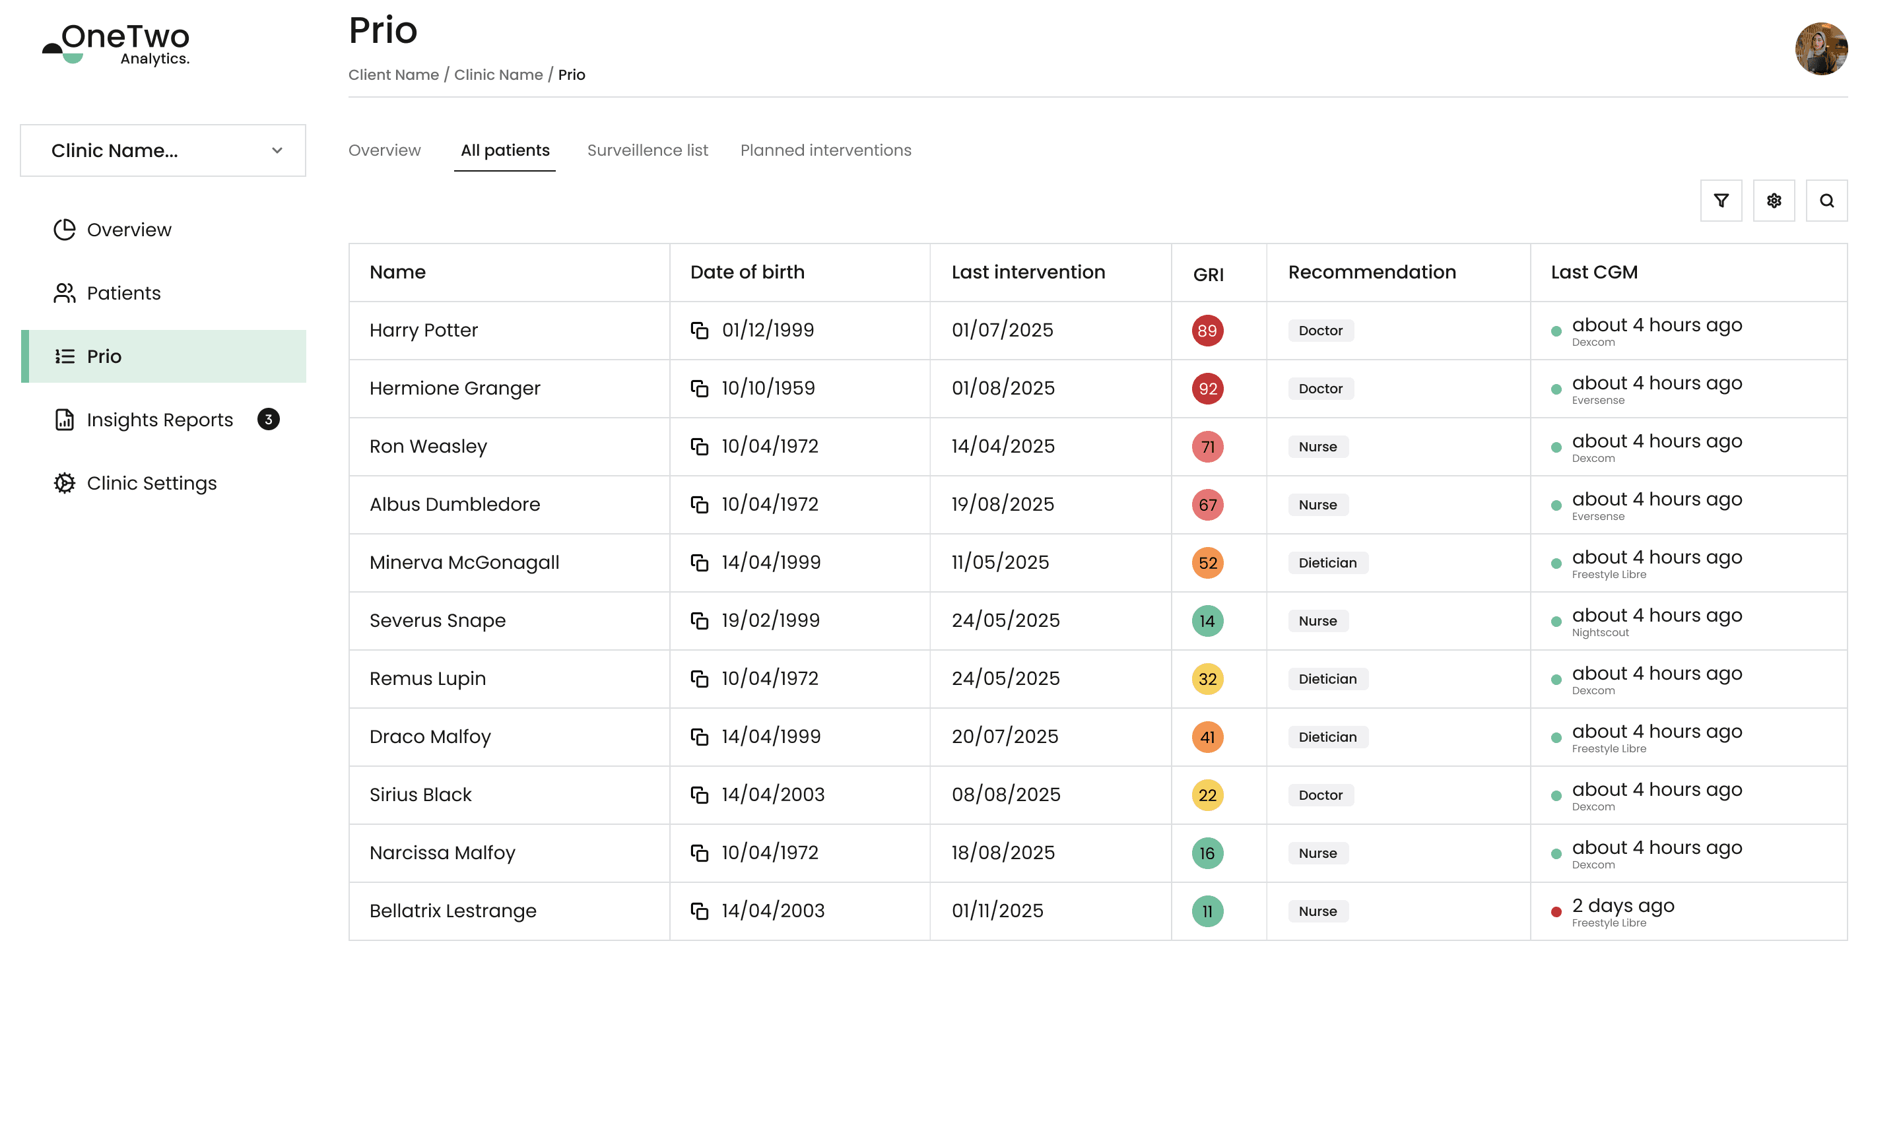Click last intervention date 19/08/2025

pos(1002,505)
